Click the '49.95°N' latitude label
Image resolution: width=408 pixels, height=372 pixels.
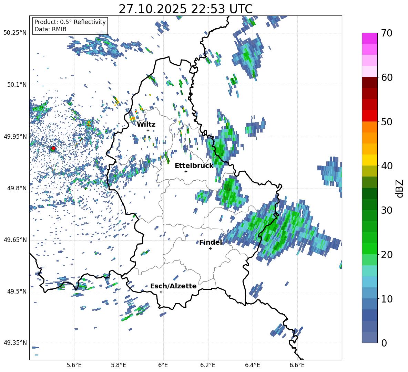coord(15,136)
